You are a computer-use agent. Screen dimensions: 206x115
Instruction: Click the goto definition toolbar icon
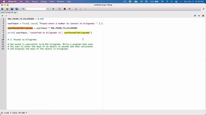[x=23, y=9]
